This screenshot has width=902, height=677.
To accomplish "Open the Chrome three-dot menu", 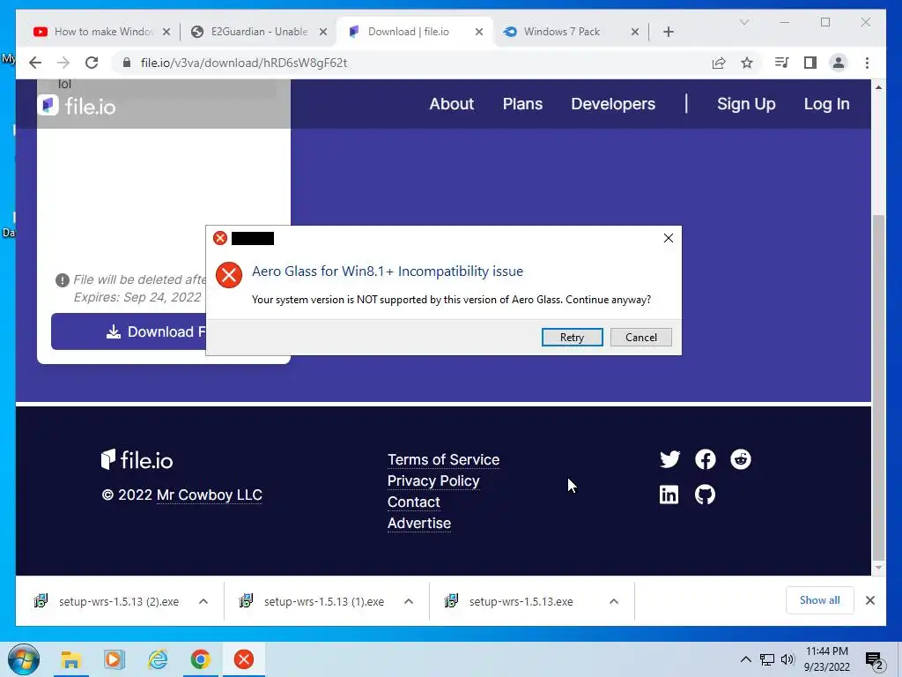I will [x=867, y=63].
